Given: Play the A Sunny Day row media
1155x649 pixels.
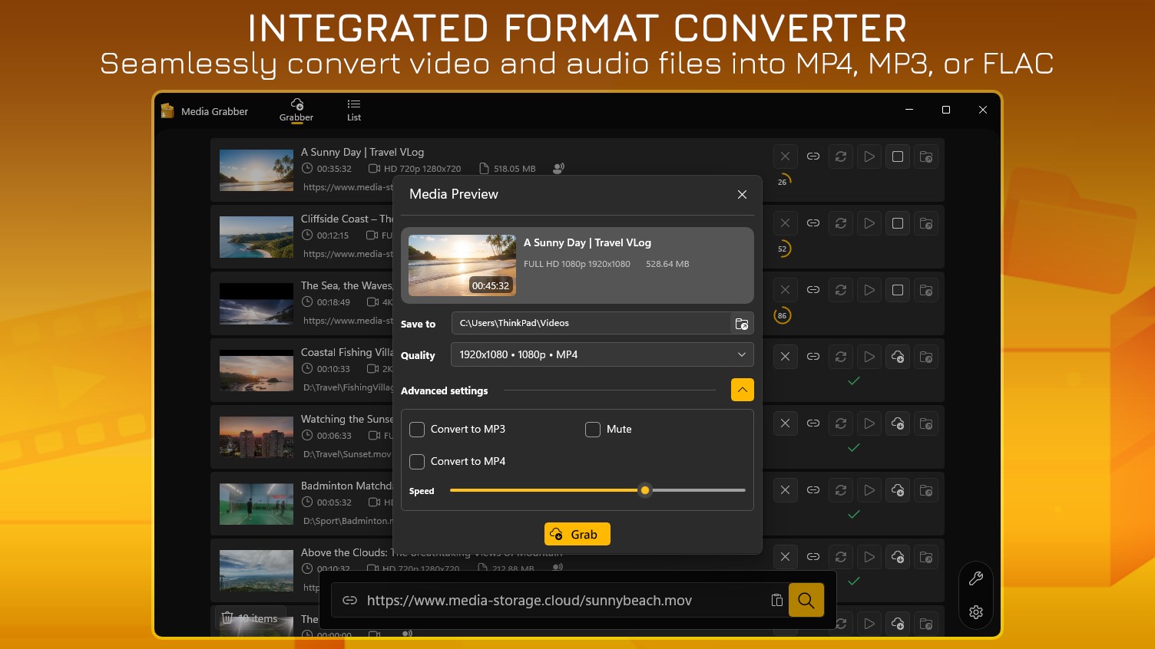Looking at the screenshot, I should pos(869,156).
